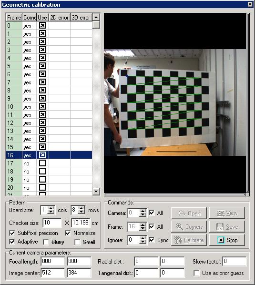Click the Frame column header
Image resolution: width=255 pixels, height=285 pixels.
click(x=14, y=18)
